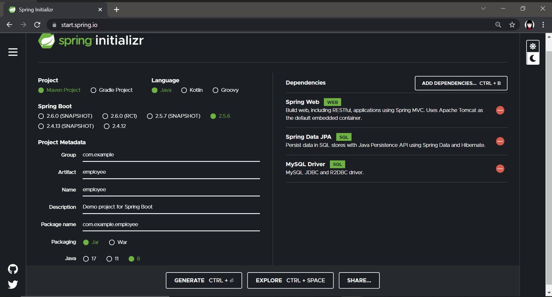The image size is (552, 297).
Task: Expand the tab search dropdown chevron
Action: 483,8
